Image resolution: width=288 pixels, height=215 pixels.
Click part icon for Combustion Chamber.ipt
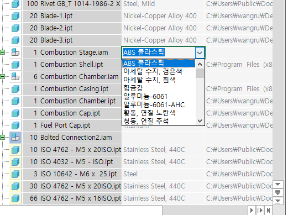tap(15, 101)
